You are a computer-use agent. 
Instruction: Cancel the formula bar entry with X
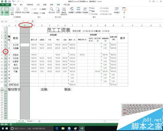point(23,21)
